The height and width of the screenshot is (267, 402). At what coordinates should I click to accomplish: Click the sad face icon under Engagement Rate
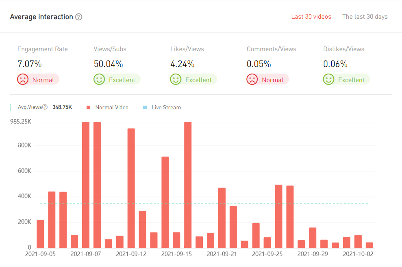click(23, 79)
